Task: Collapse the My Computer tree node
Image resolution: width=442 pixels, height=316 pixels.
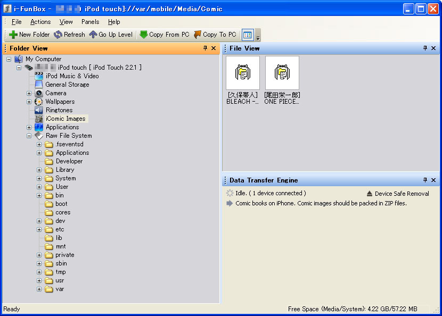Action: pos(9,59)
